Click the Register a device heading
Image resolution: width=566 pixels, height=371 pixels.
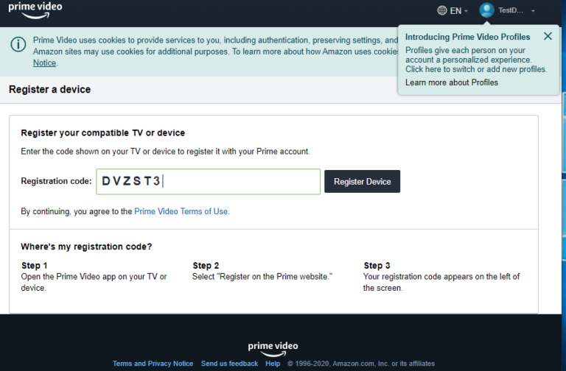click(x=50, y=89)
